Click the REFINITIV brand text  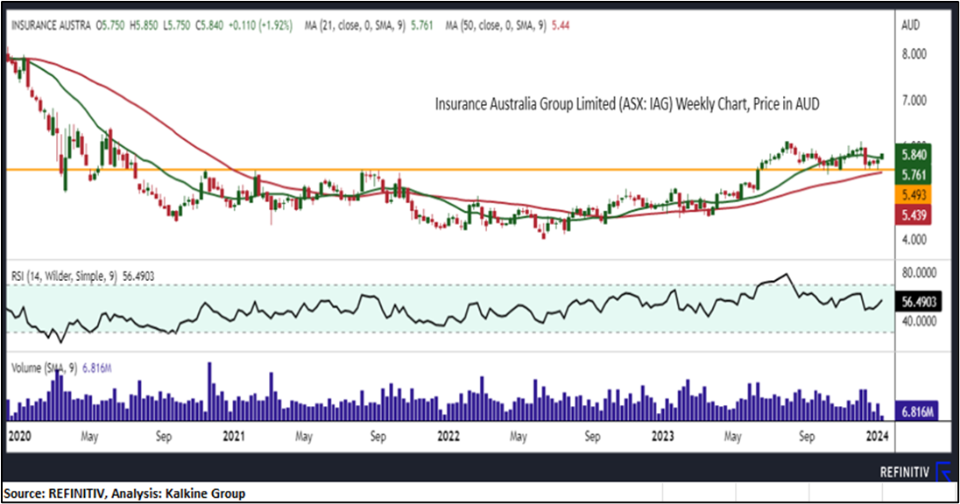coord(904,472)
